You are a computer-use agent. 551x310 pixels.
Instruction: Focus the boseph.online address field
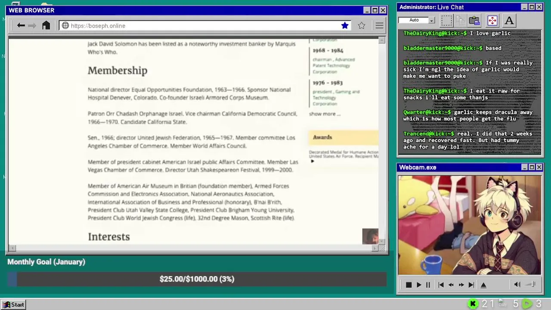tap(204, 26)
